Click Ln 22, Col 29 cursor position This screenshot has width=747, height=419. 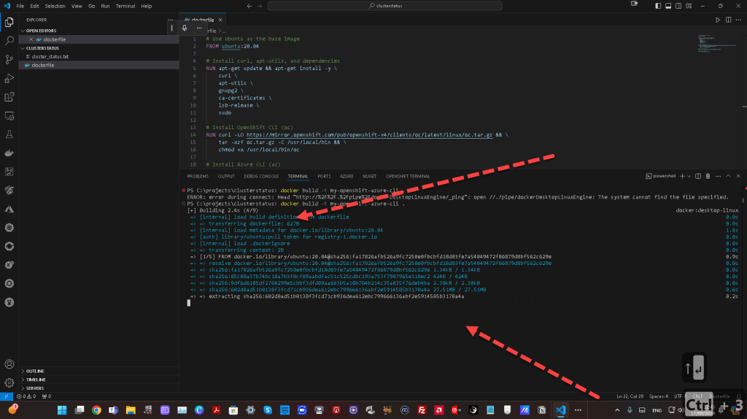630,396
